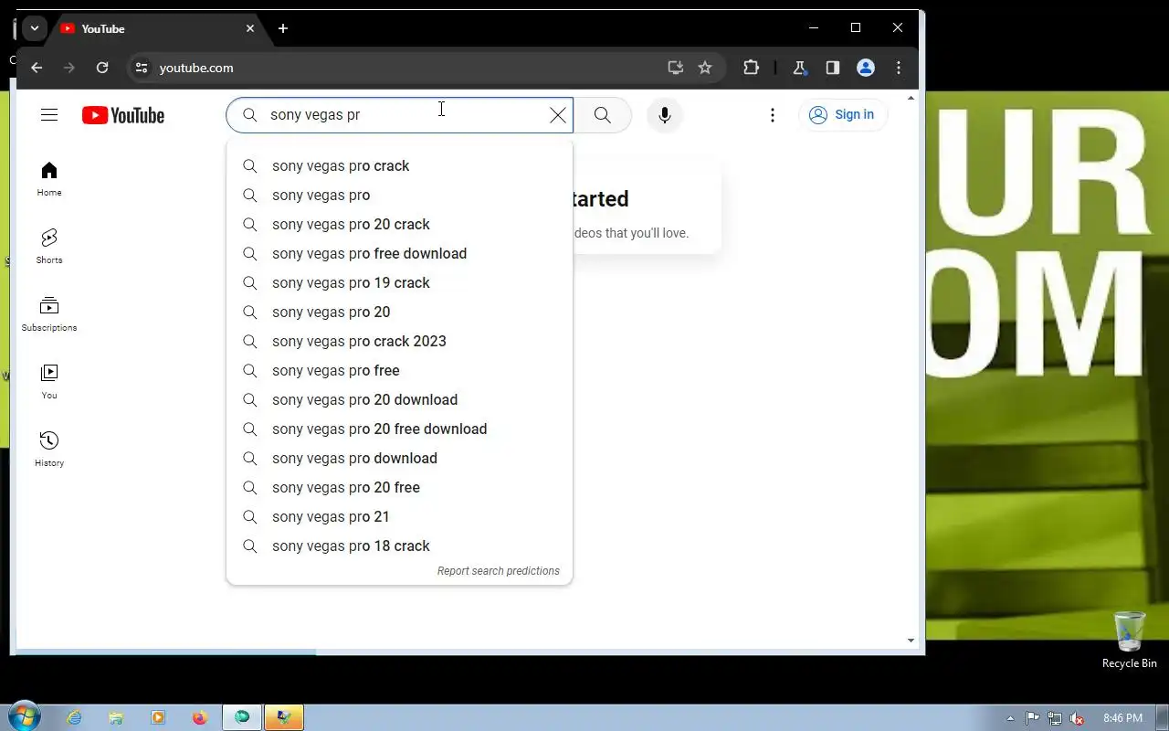Pick 'sony vegas pro 18 crack' suggestion
Screen dimensions: 1169x731
[399, 546]
